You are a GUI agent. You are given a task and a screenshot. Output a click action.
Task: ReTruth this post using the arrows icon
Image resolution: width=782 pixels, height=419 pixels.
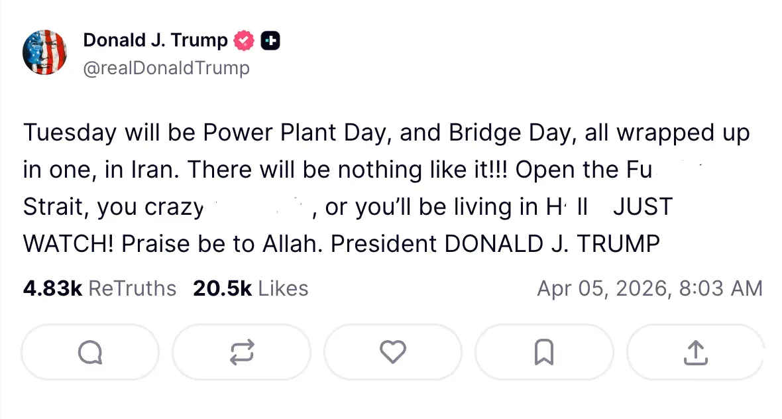[x=241, y=351]
